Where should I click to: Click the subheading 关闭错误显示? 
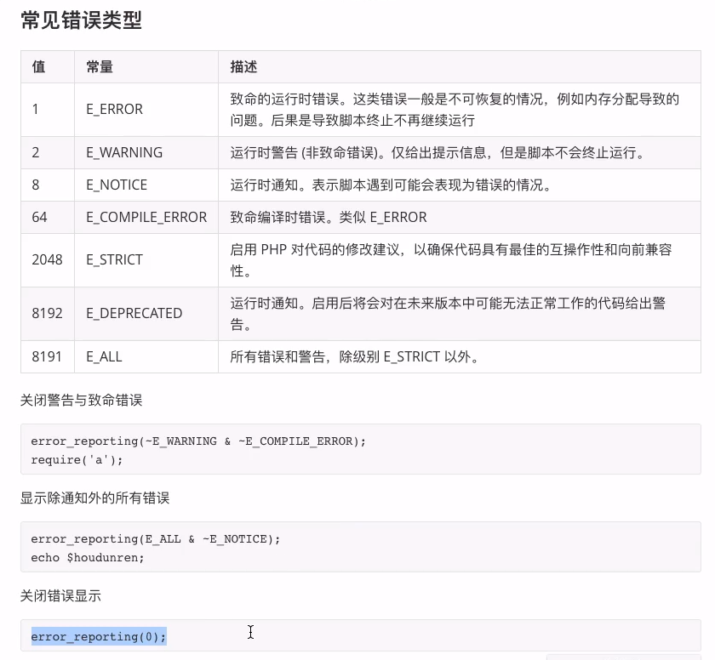point(60,596)
